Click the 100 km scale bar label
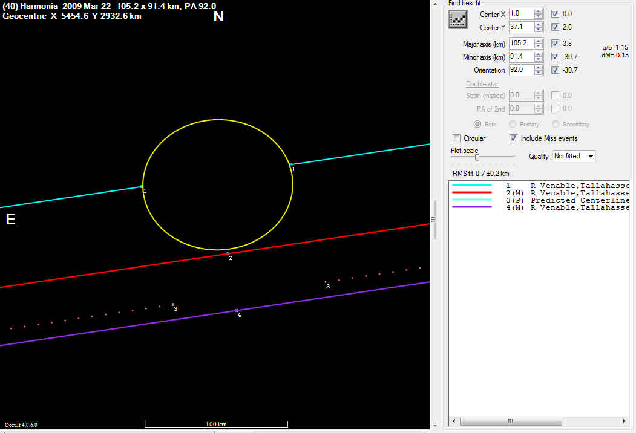The image size is (636, 433). (216, 424)
